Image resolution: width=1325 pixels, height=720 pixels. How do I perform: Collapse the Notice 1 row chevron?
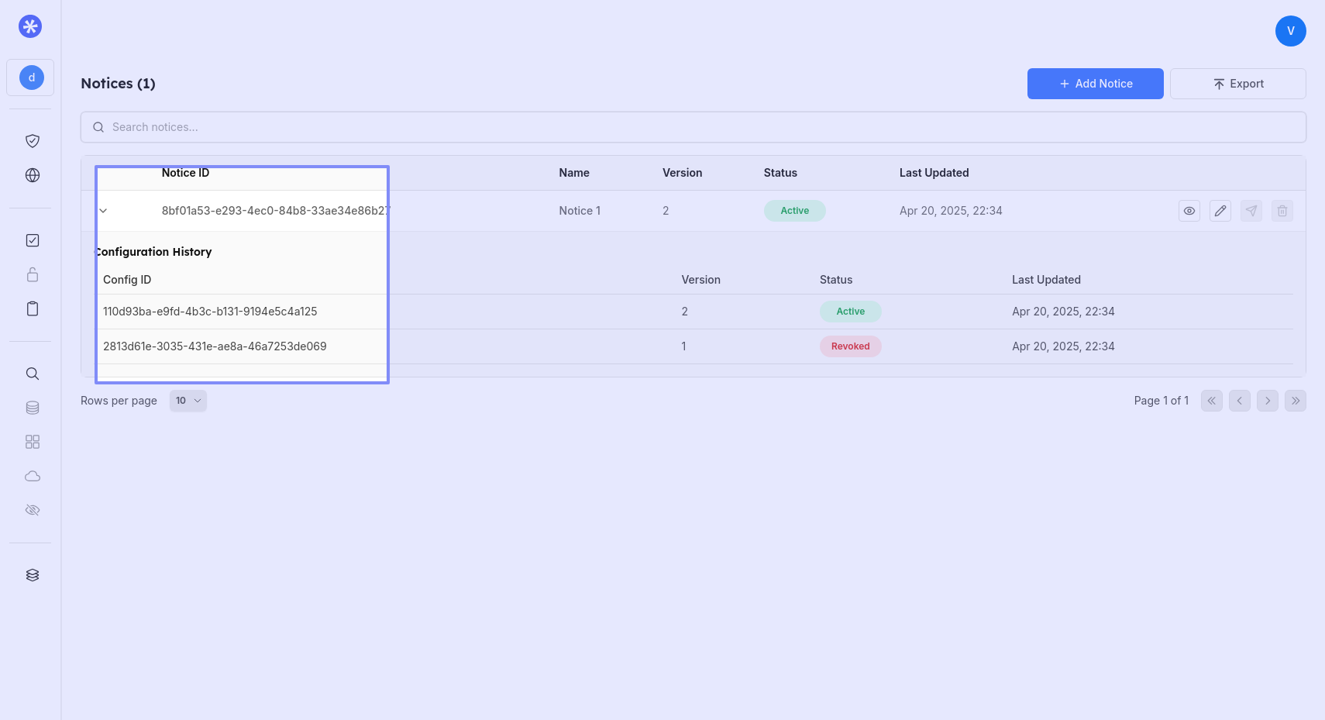pos(103,211)
